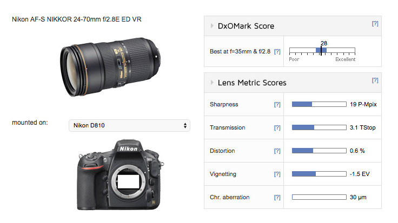Click the Distortion help question mark
398x223 pixels.
[x=277, y=151]
